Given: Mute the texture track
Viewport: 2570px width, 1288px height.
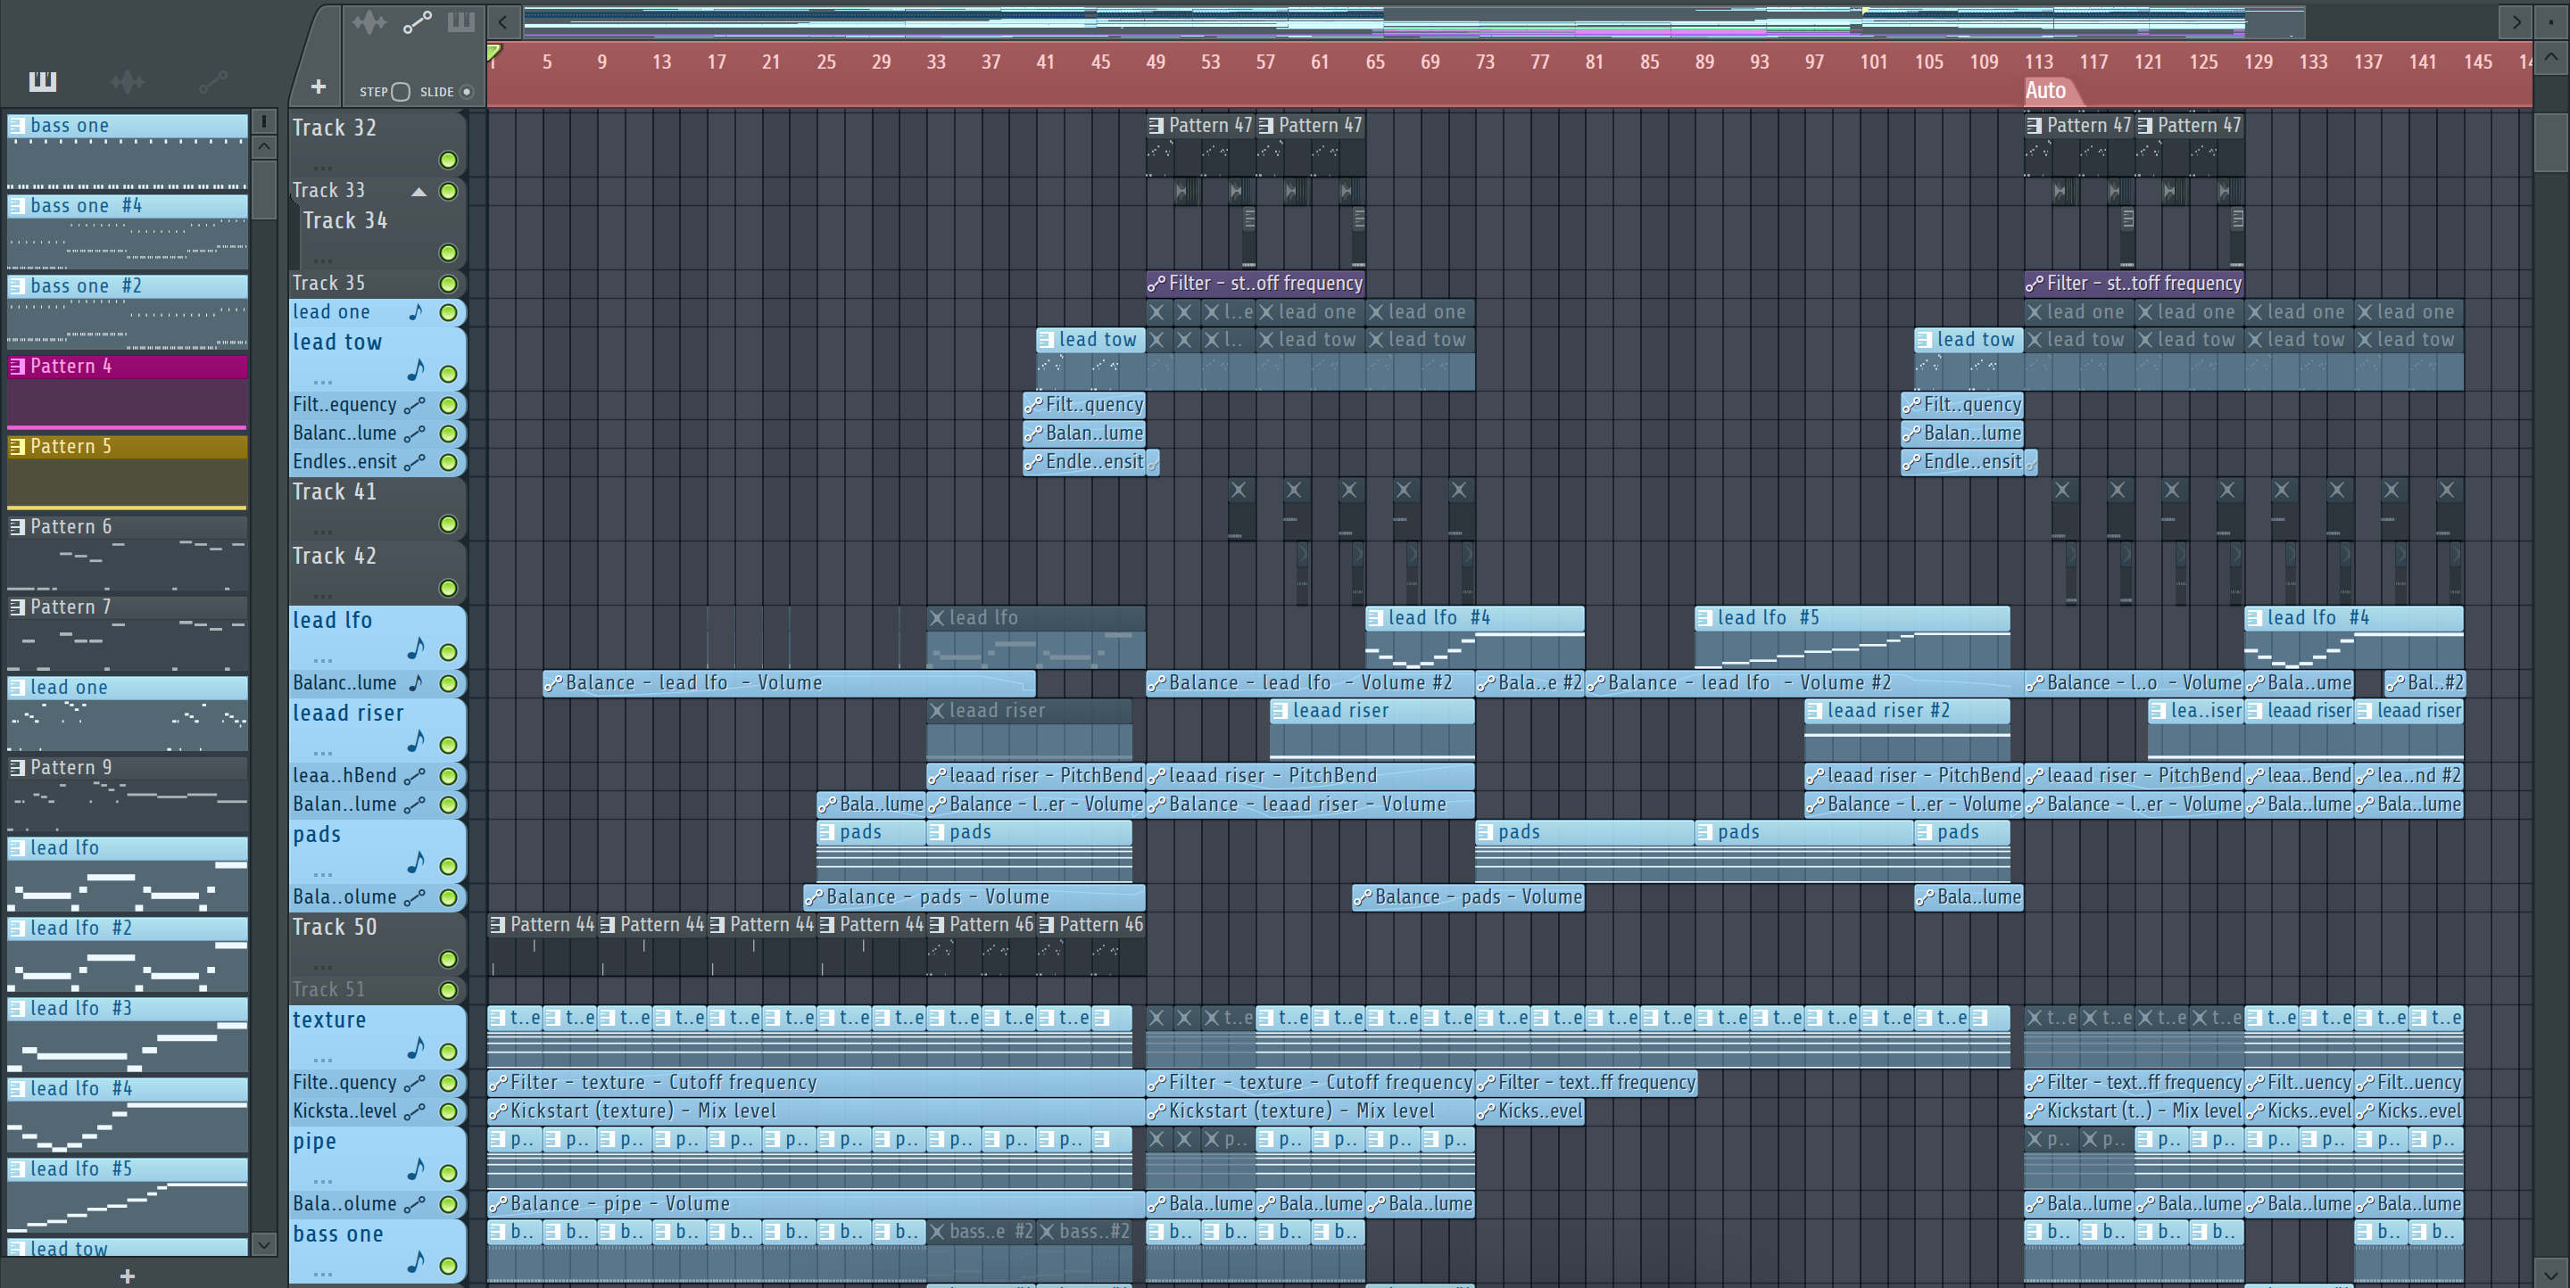Looking at the screenshot, I should [448, 1052].
